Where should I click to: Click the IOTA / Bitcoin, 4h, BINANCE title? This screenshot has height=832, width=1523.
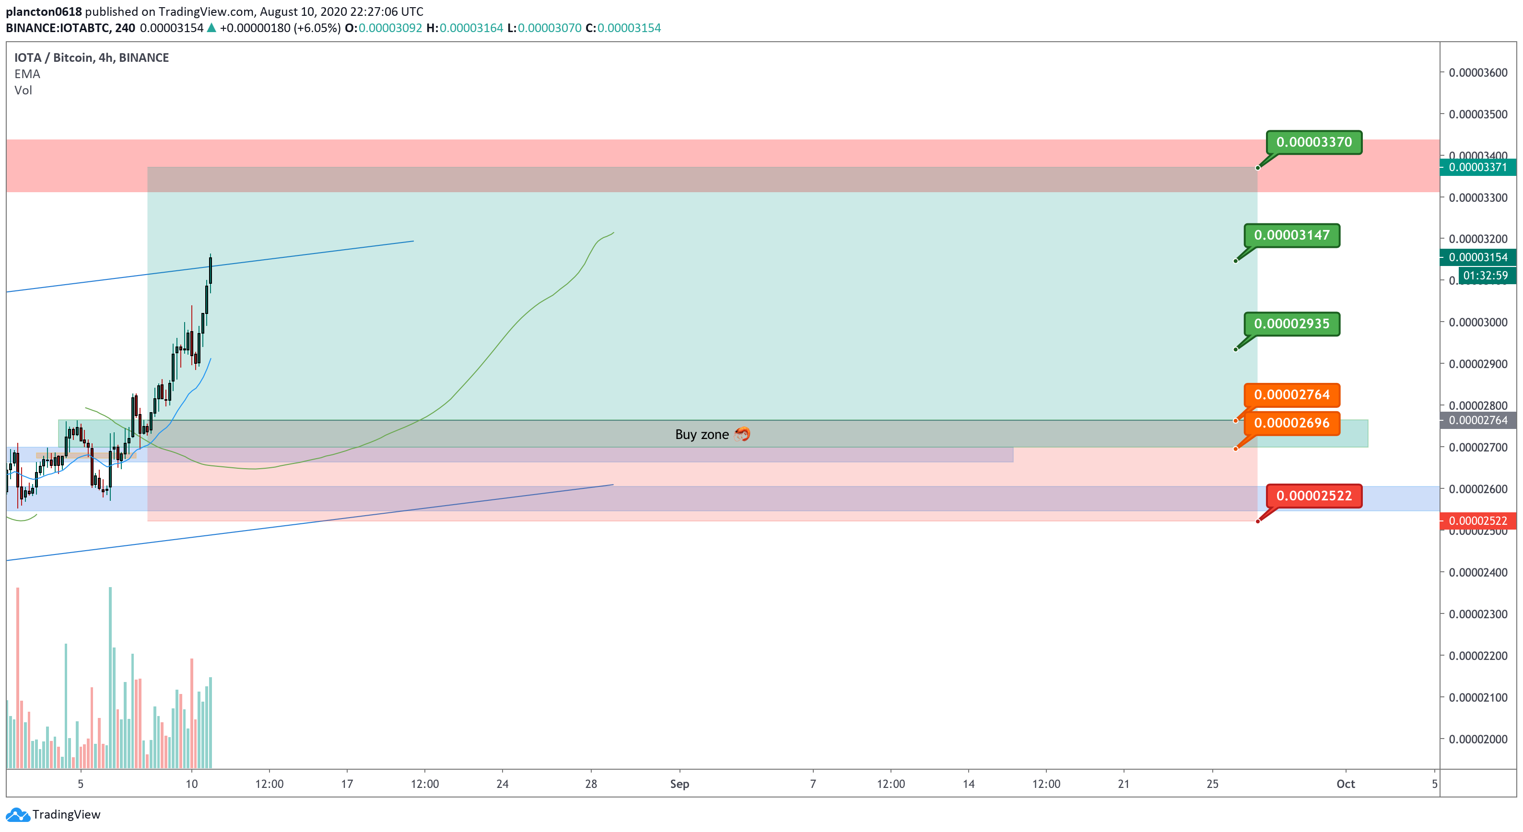92,58
